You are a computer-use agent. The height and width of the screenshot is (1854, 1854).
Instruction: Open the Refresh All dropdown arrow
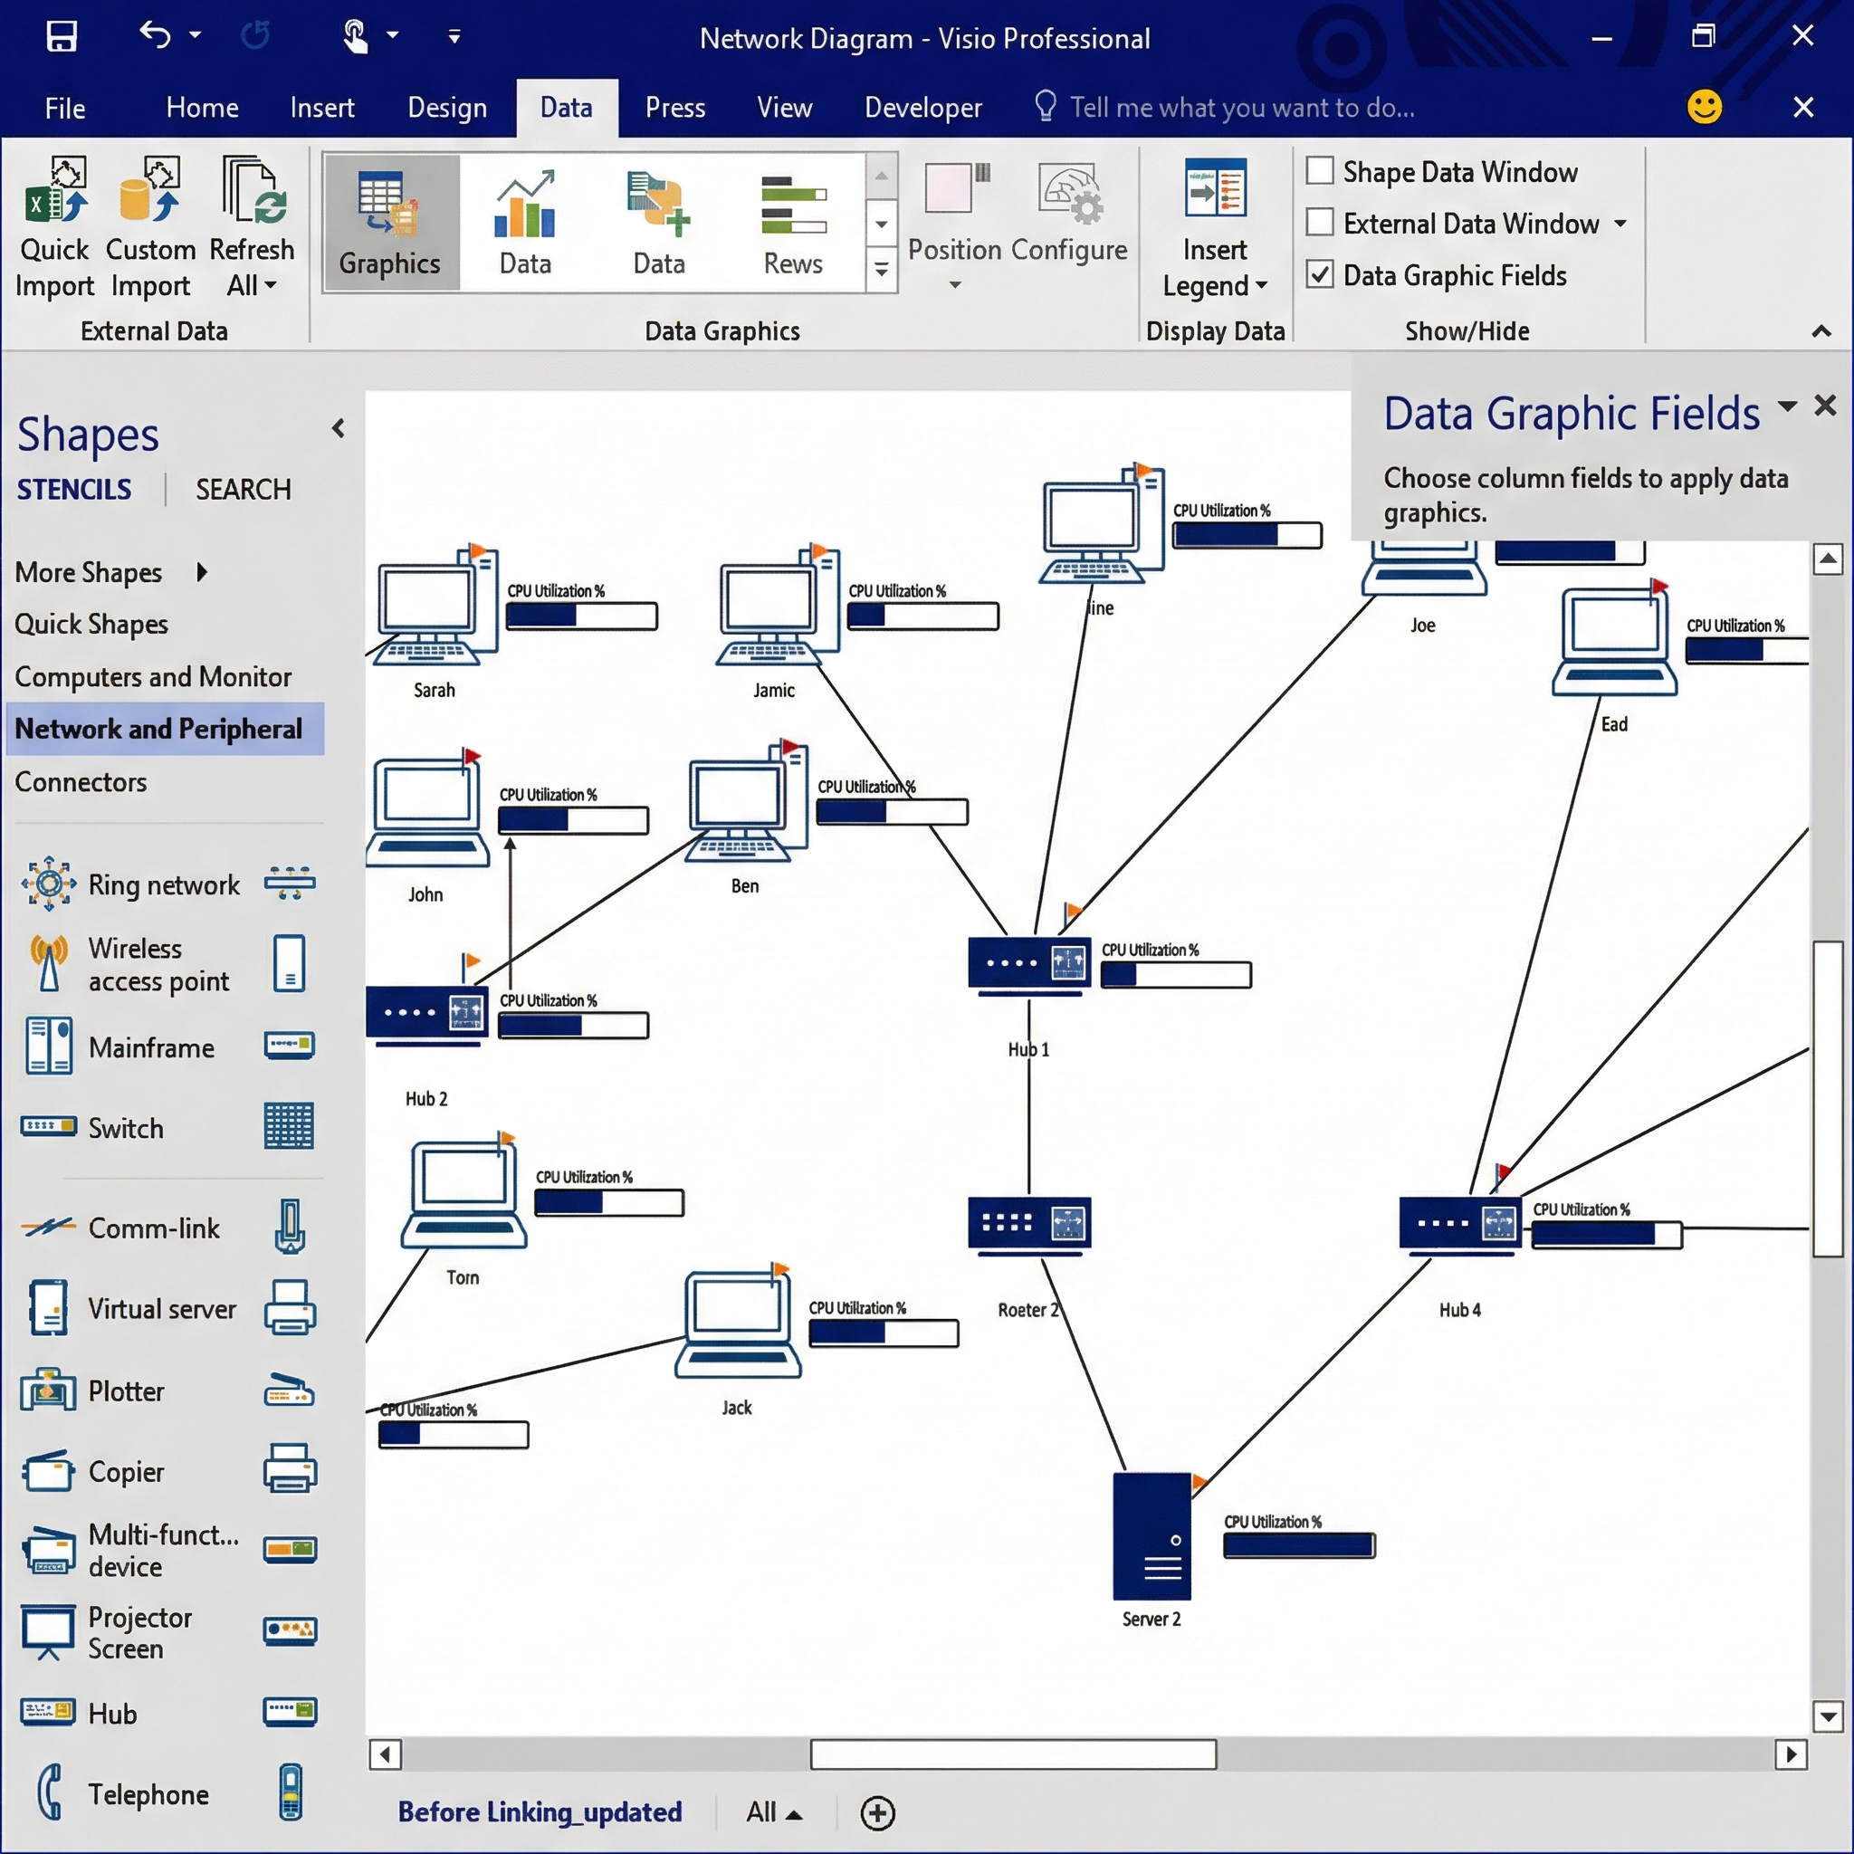click(x=271, y=286)
